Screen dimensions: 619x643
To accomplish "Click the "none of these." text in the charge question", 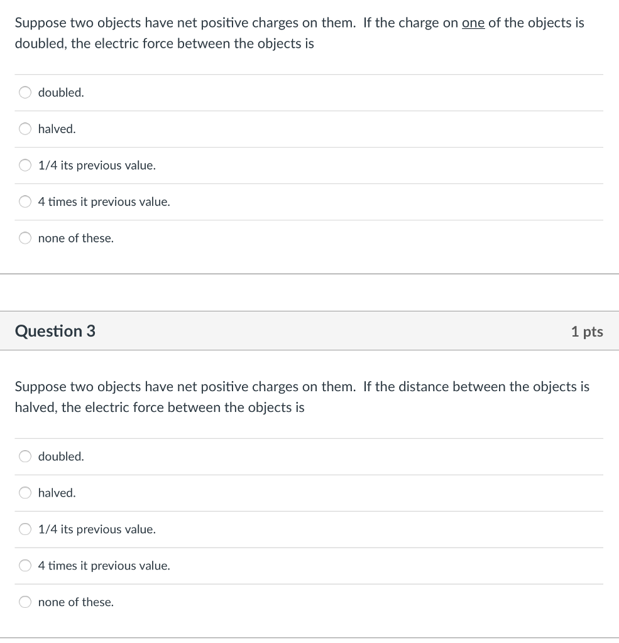I will coord(76,239).
